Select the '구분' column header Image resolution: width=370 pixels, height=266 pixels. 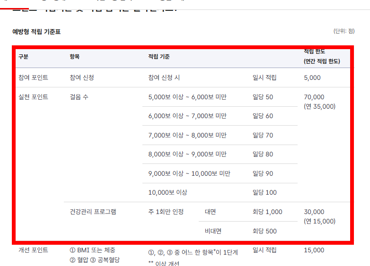(x=23, y=57)
